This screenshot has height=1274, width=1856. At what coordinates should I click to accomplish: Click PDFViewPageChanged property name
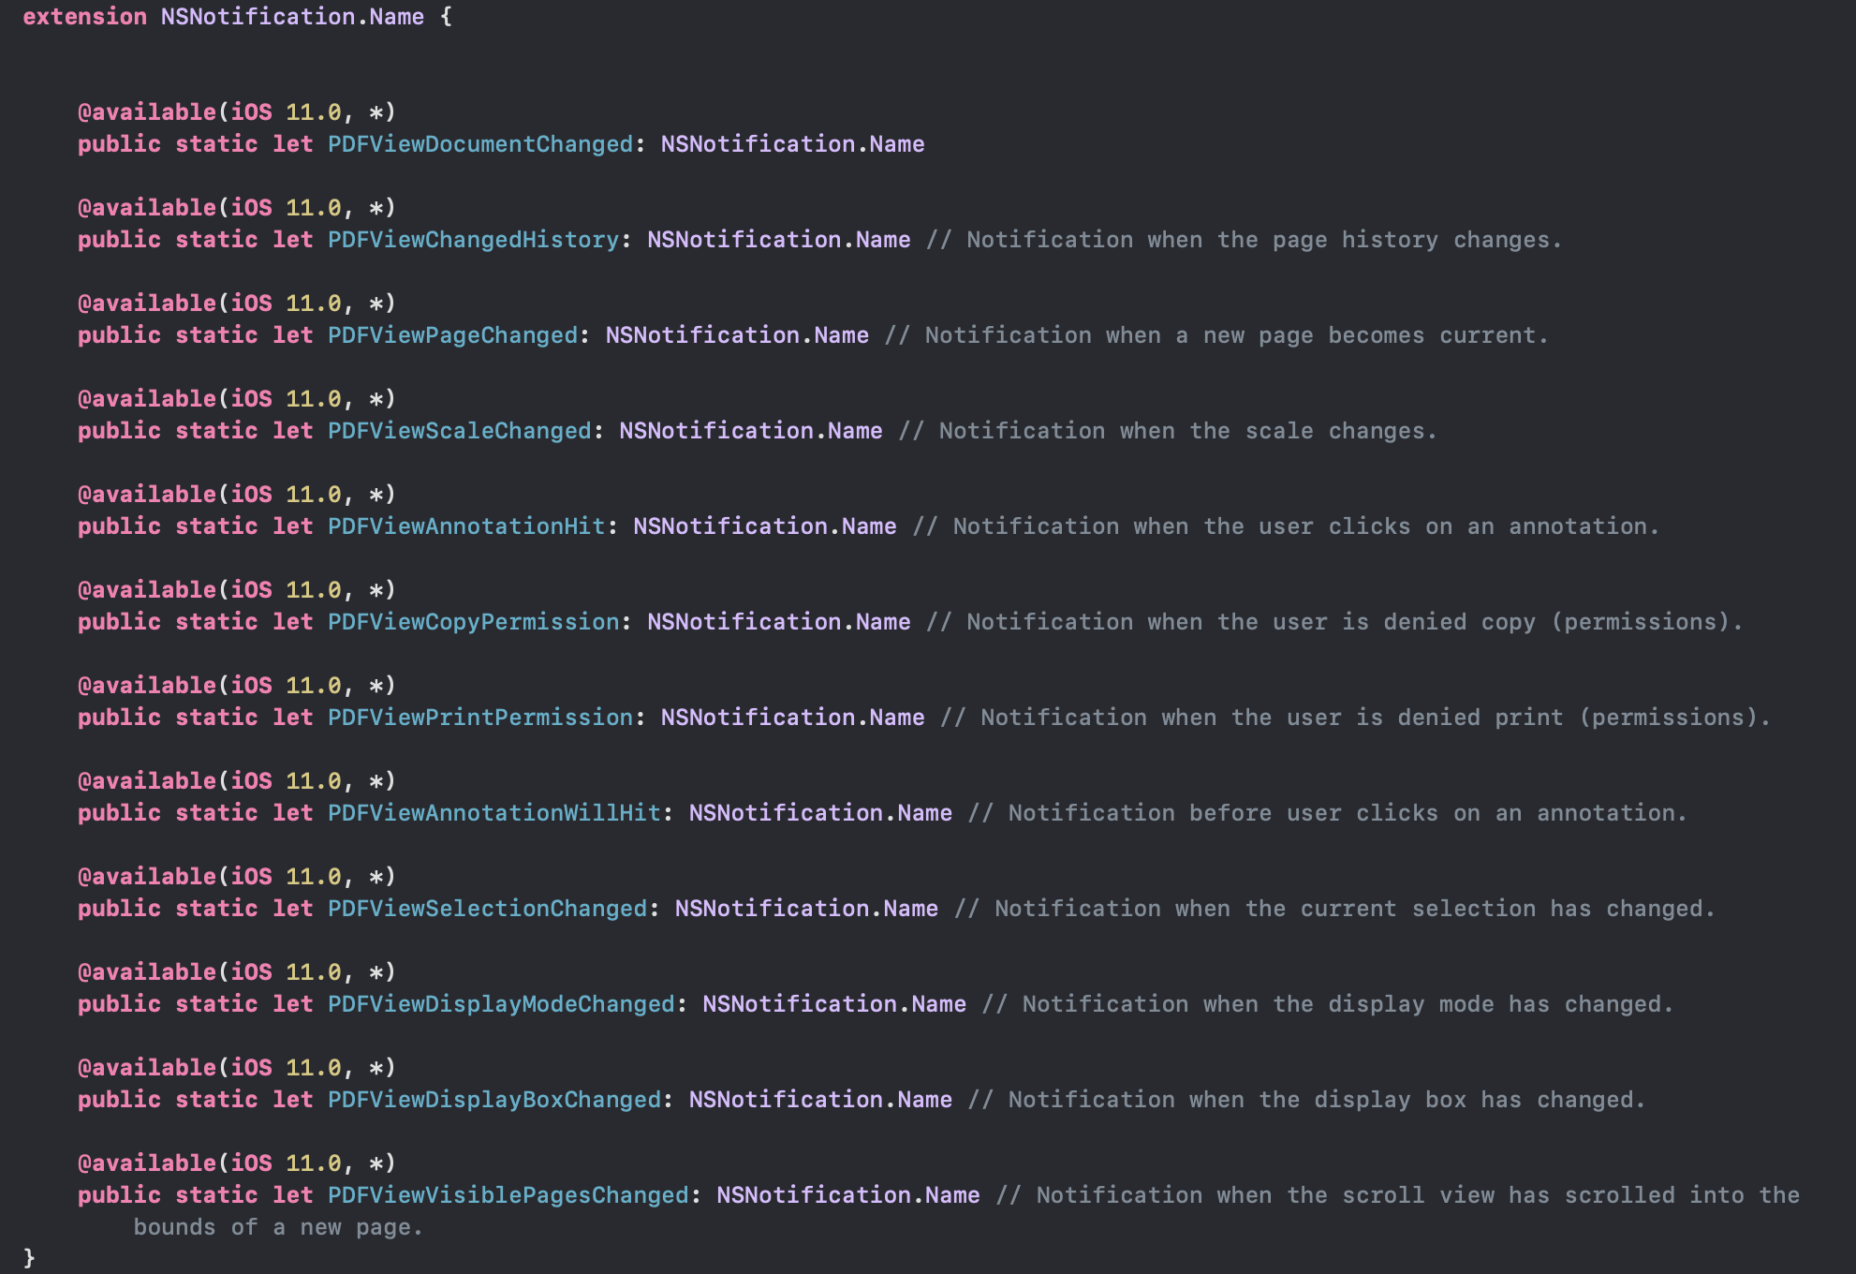coord(452,335)
